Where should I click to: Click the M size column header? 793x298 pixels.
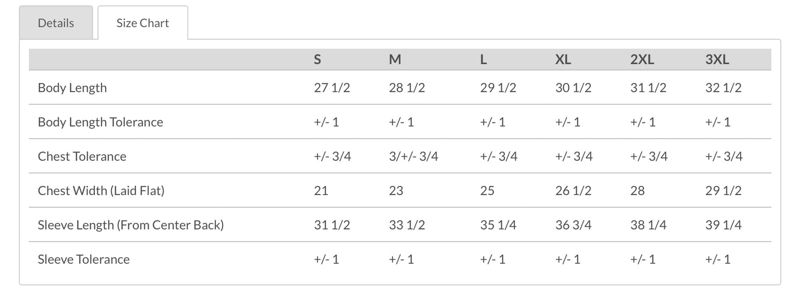[395, 60]
